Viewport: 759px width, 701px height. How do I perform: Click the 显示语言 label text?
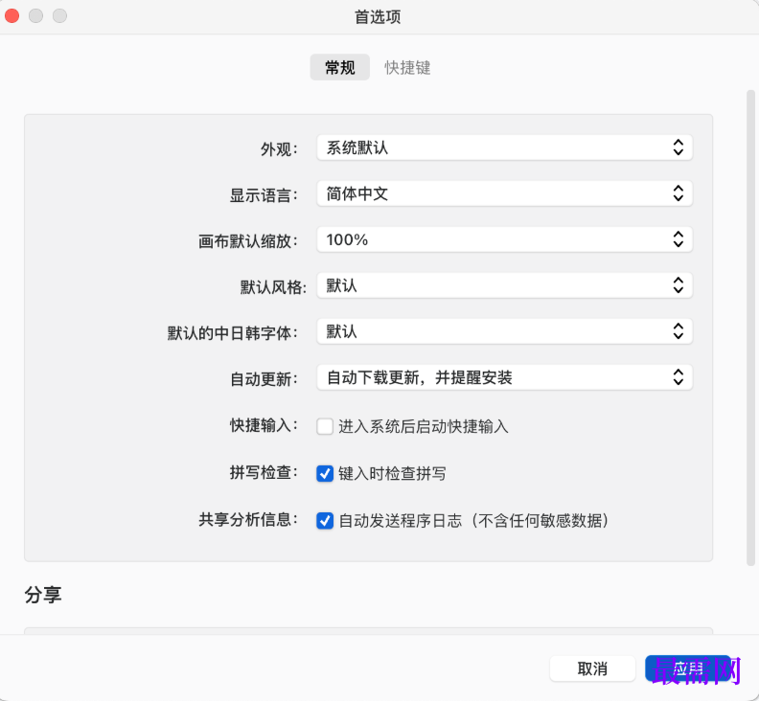[x=264, y=195]
